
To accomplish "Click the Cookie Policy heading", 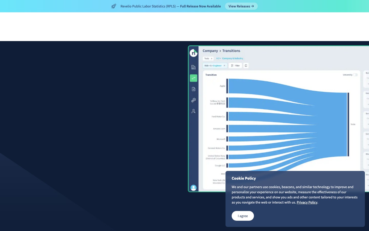I will [x=244, y=178].
